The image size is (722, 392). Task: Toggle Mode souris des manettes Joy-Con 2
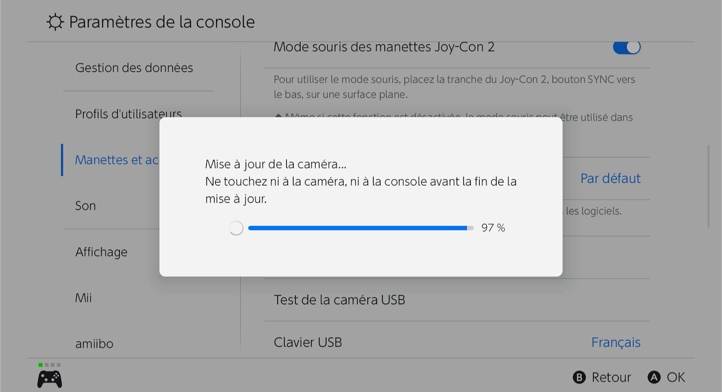[626, 47]
